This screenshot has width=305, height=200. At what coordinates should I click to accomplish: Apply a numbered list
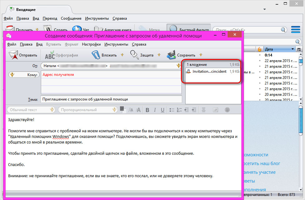click(x=179, y=110)
